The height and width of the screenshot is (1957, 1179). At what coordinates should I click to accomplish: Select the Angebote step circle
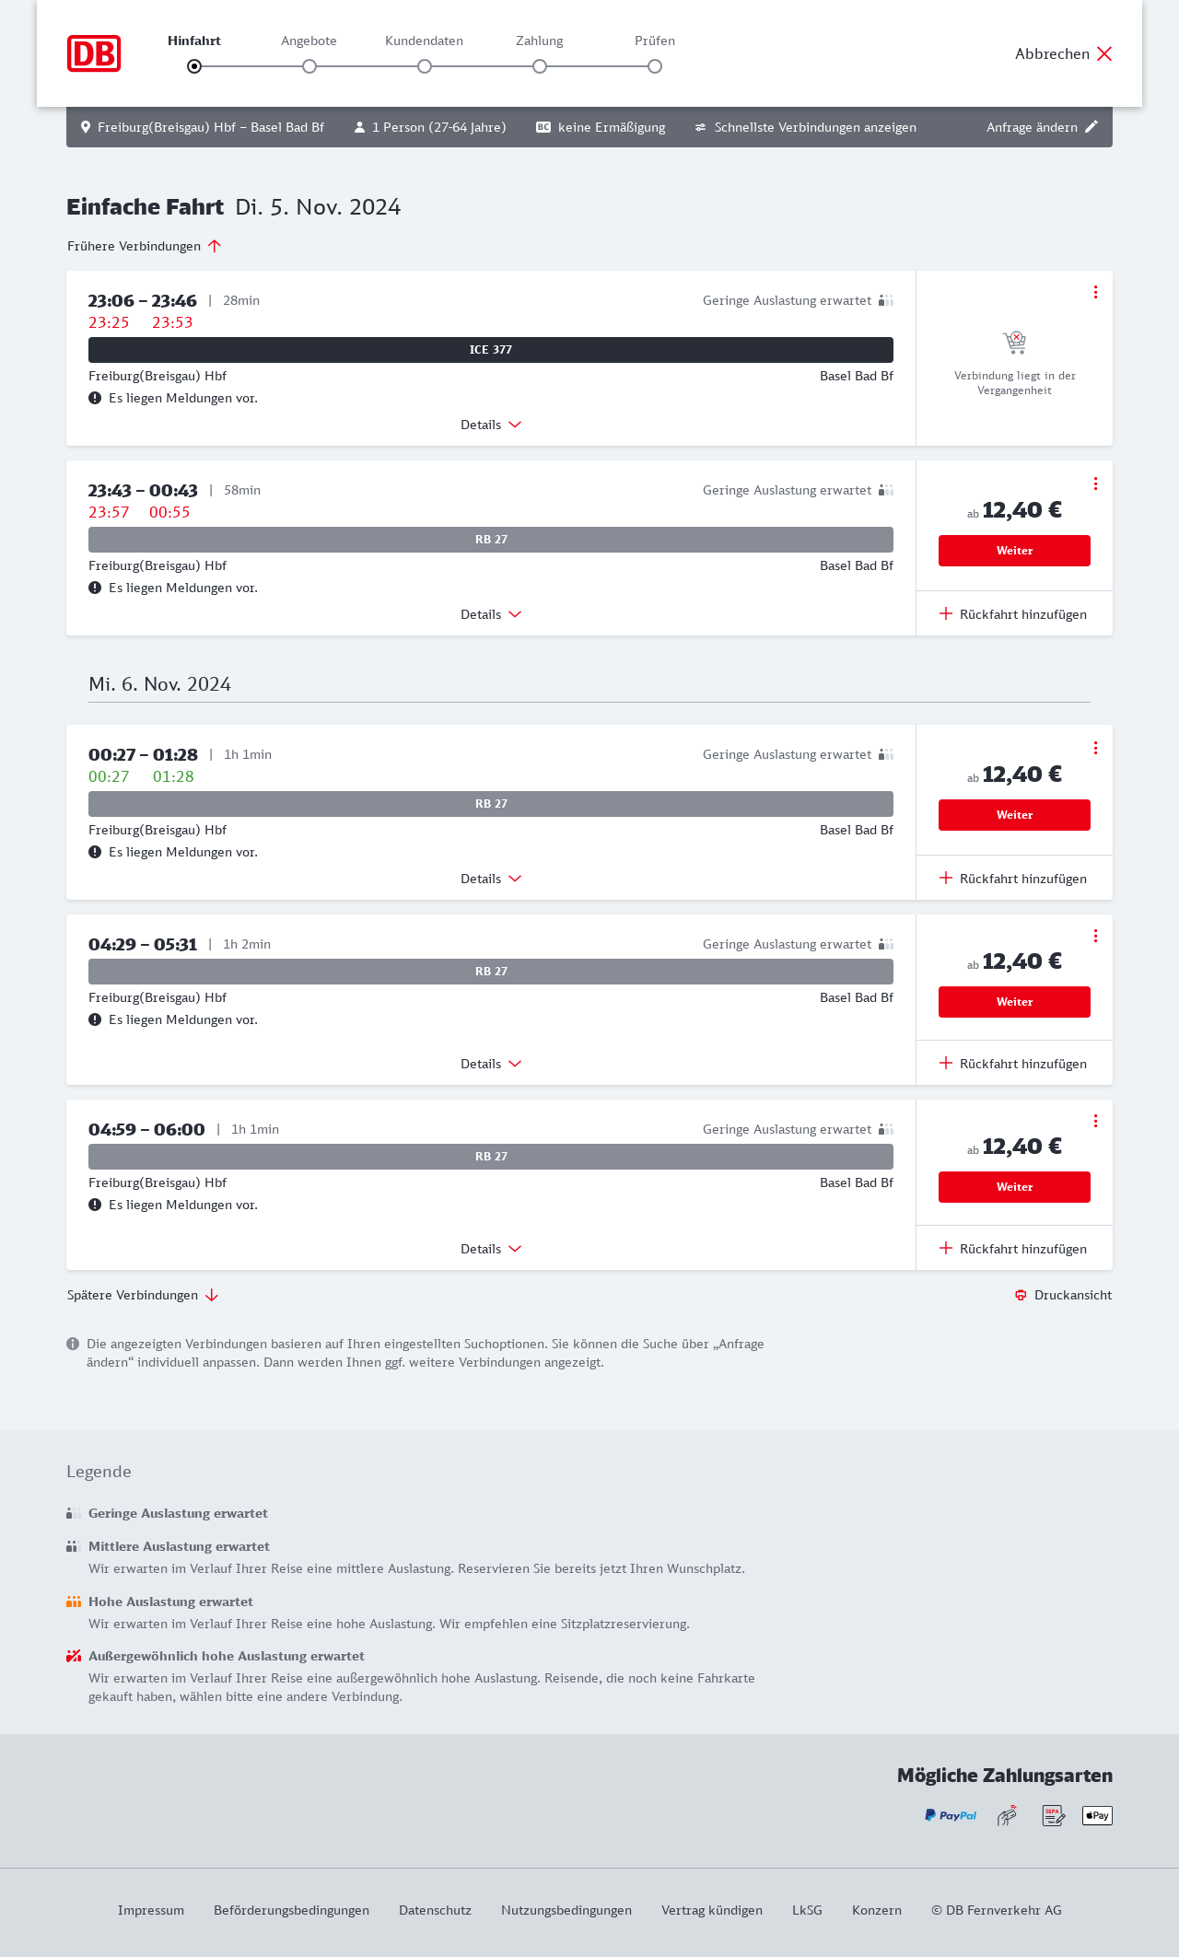point(309,66)
